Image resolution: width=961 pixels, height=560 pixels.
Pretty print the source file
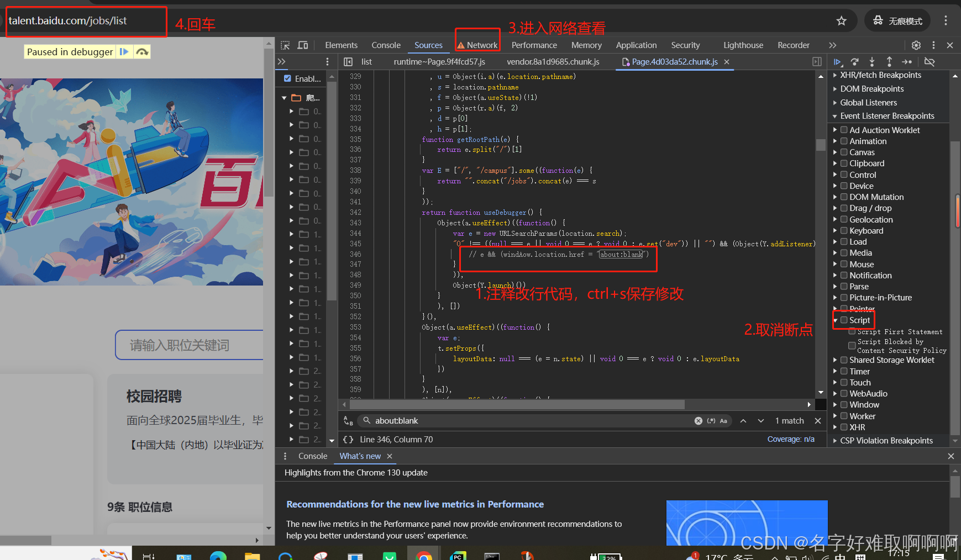[348, 440]
